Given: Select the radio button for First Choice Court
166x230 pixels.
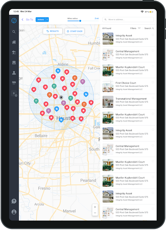Looking at the screenshot, I should (153, 82).
